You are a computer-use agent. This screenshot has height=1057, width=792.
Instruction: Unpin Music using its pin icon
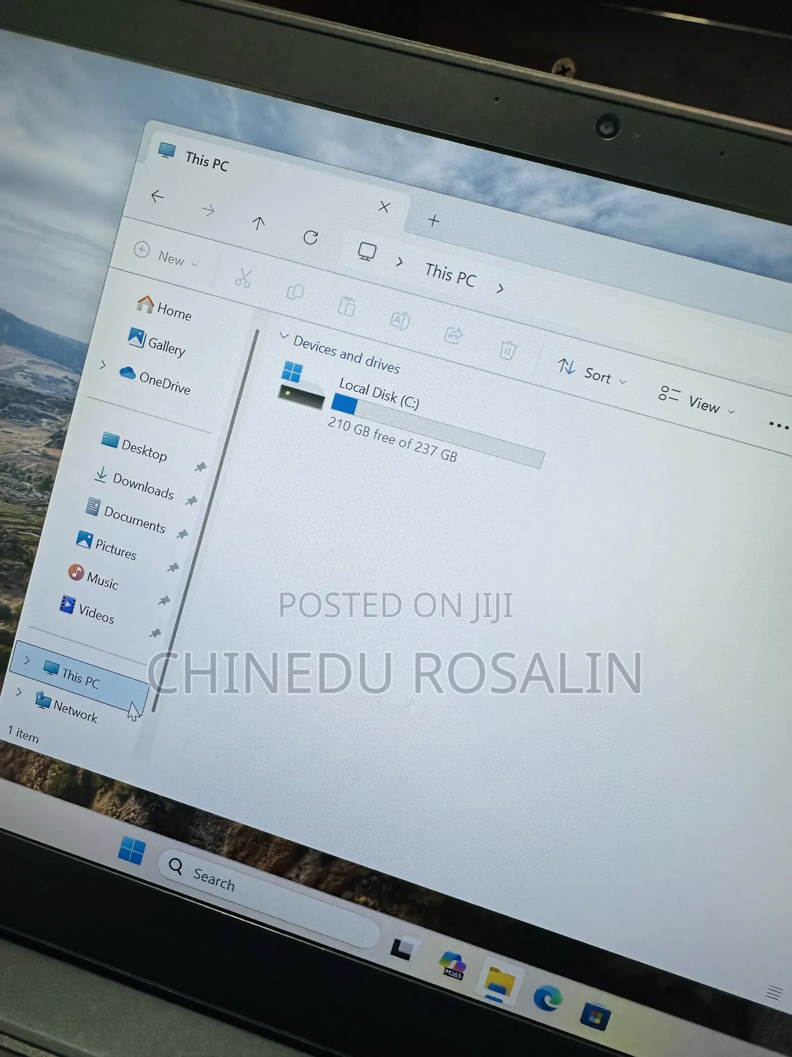pyautogui.click(x=164, y=601)
